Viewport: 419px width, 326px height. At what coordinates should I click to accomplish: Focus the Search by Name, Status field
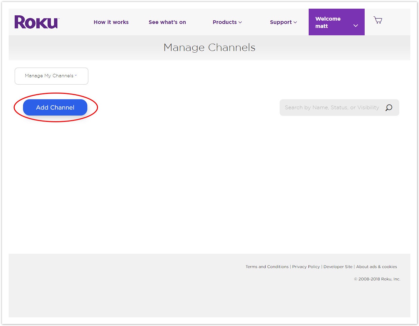pos(339,108)
